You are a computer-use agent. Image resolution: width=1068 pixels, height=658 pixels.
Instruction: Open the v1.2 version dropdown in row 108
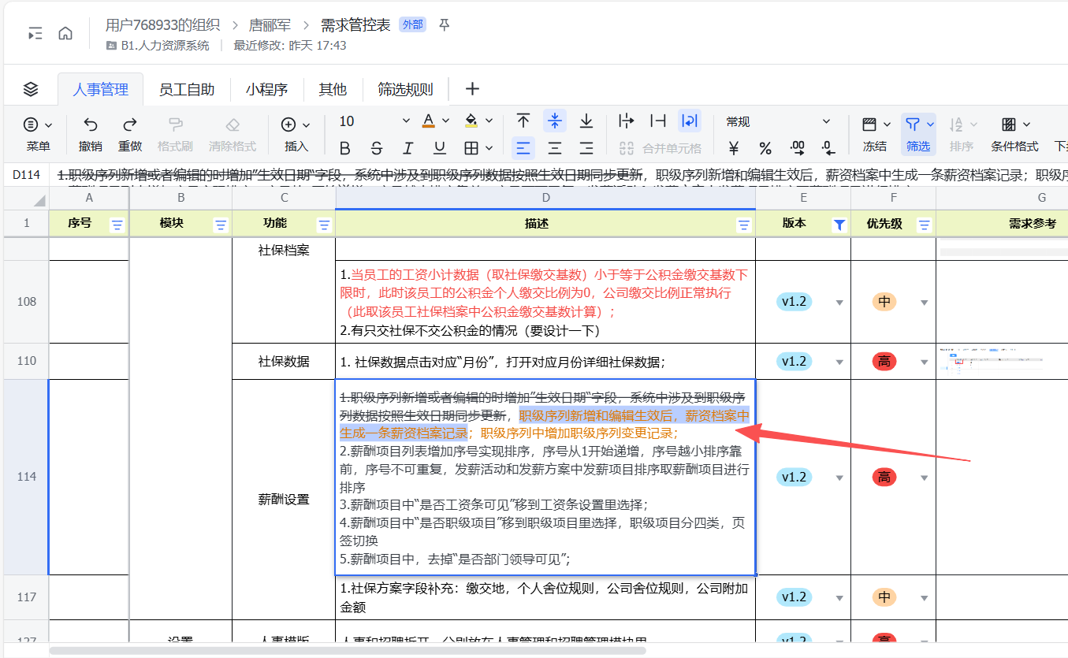[x=839, y=303]
